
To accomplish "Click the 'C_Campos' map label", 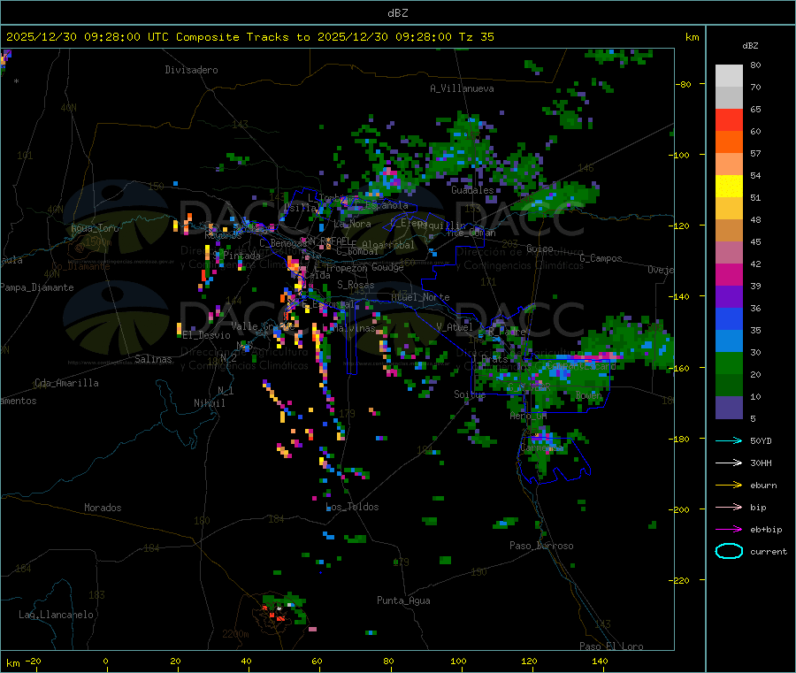I will (x=601, y=258).
